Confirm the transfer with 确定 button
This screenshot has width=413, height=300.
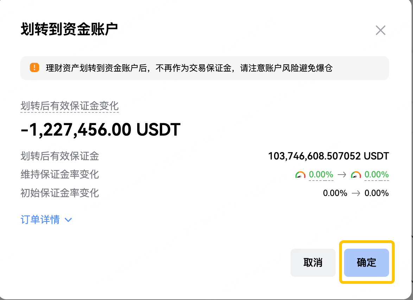tap(366, 262)
